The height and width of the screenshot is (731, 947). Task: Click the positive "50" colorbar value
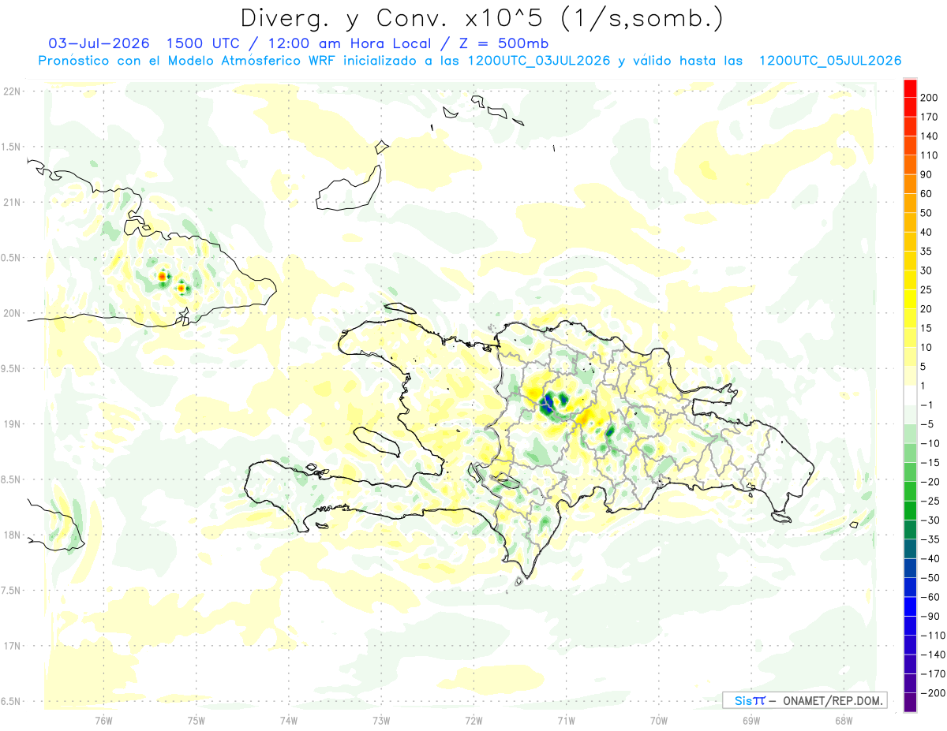tap(926, 213)
